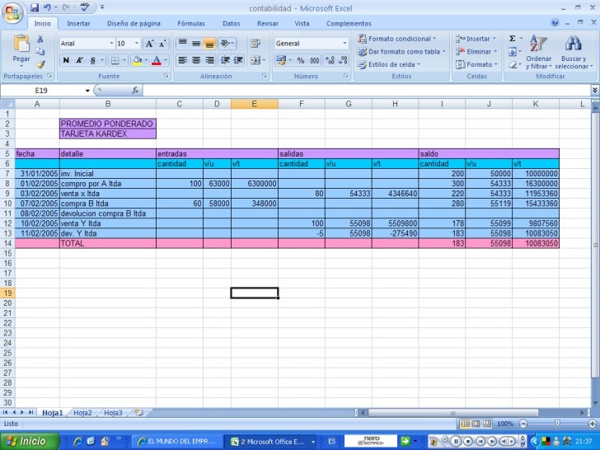600x450 pixels.
Task: Expand Dar formato como tabla menu
Action: pos(401,51)
